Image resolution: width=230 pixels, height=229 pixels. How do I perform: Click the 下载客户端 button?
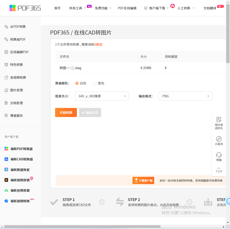tap(143, 180)
